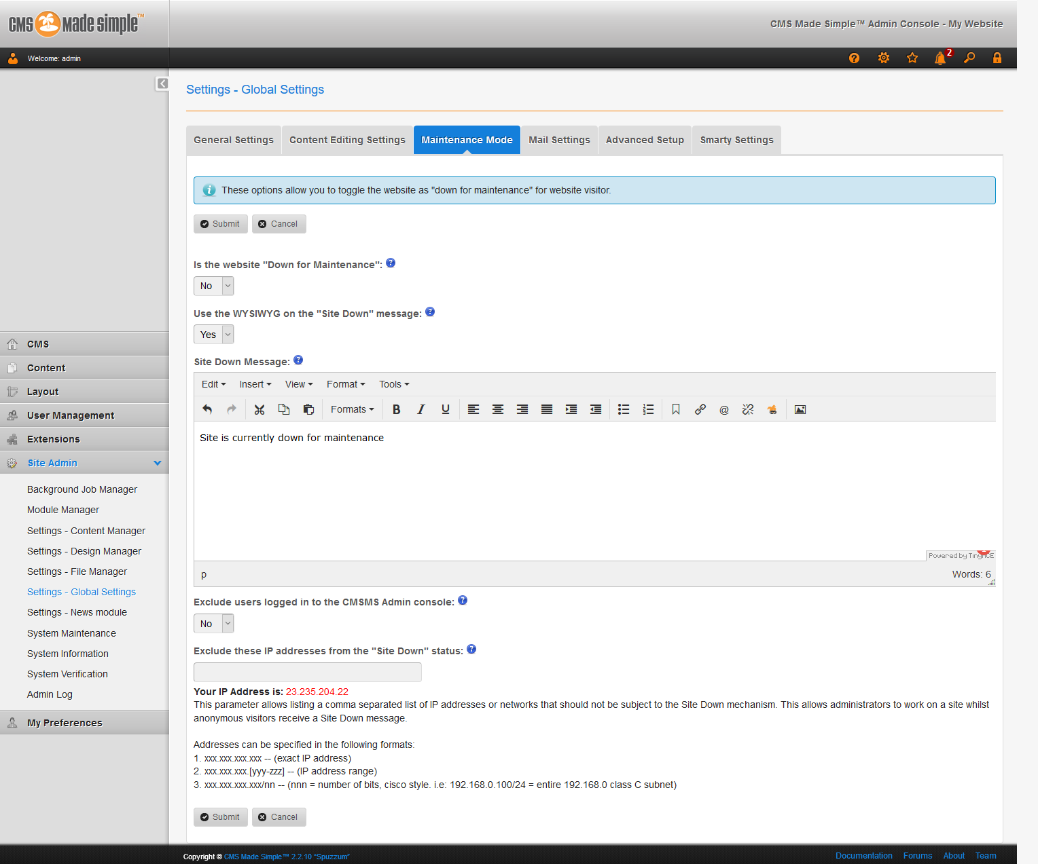This screenshot has width=1038, height=864.
Task: Open the orange help question mark icon
Action: click(x=854, y=58)
